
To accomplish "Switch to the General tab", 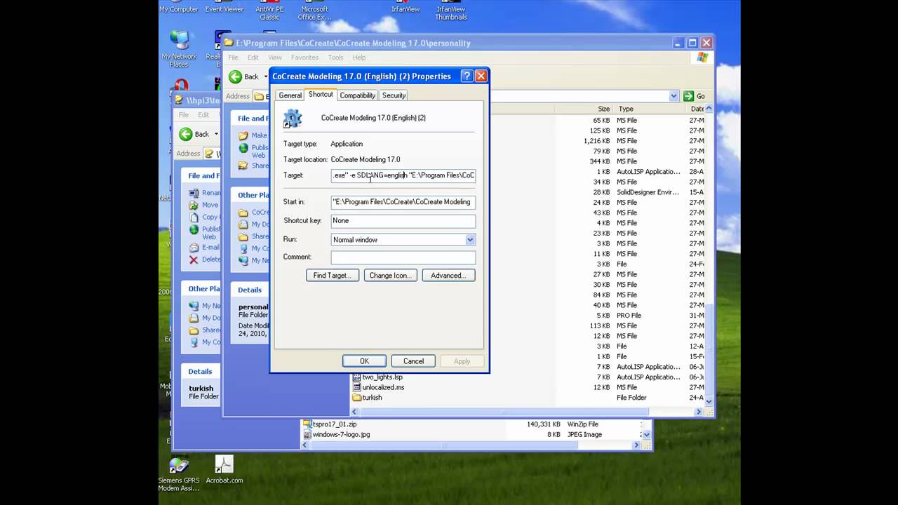I will 290,95.
